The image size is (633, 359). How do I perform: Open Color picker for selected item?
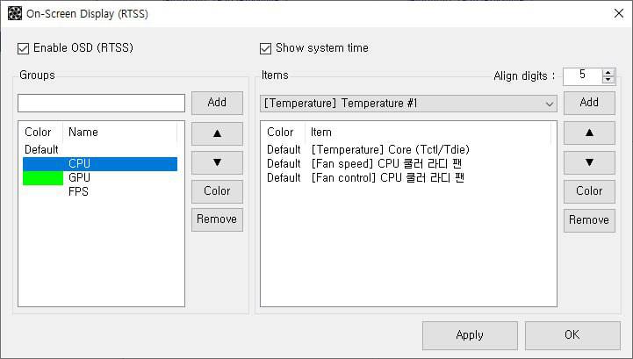pyautogui.click(x=589, y=190)
